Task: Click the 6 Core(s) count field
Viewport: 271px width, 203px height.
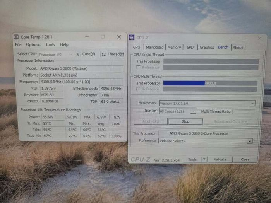Action: click(x=78, y=54)
